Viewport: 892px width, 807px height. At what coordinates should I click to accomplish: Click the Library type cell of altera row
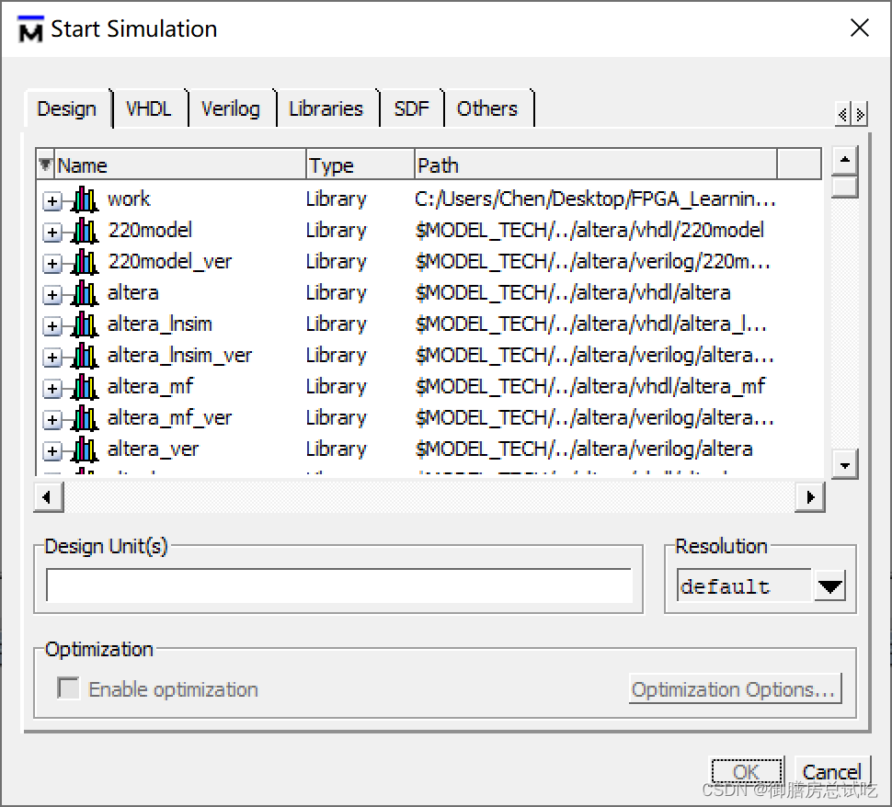337,293
